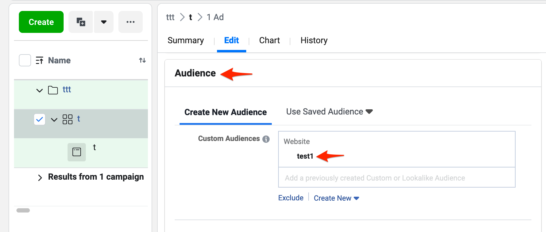Screen dimensions: 546x232
Task: Open the Create New dropdown link
Action: click(336, 198)
